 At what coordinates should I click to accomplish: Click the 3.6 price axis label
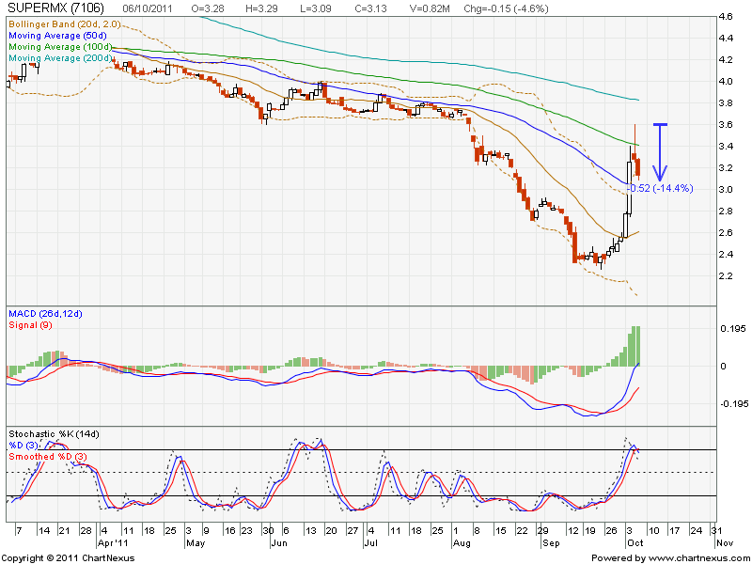[x=726, y=125]
